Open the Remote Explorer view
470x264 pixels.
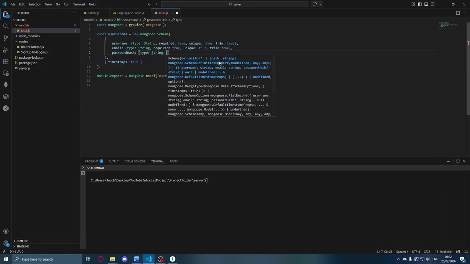coord(6,73)
